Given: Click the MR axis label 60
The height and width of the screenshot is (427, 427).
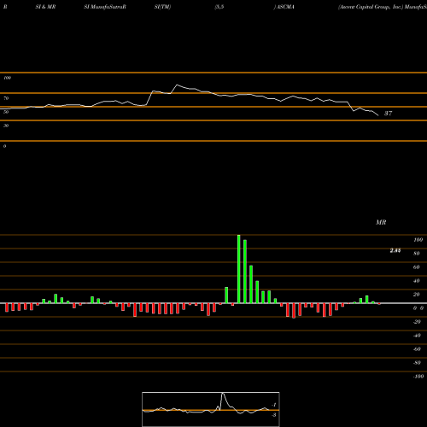Looking at the screenshot, I should [x=417, y=267].
